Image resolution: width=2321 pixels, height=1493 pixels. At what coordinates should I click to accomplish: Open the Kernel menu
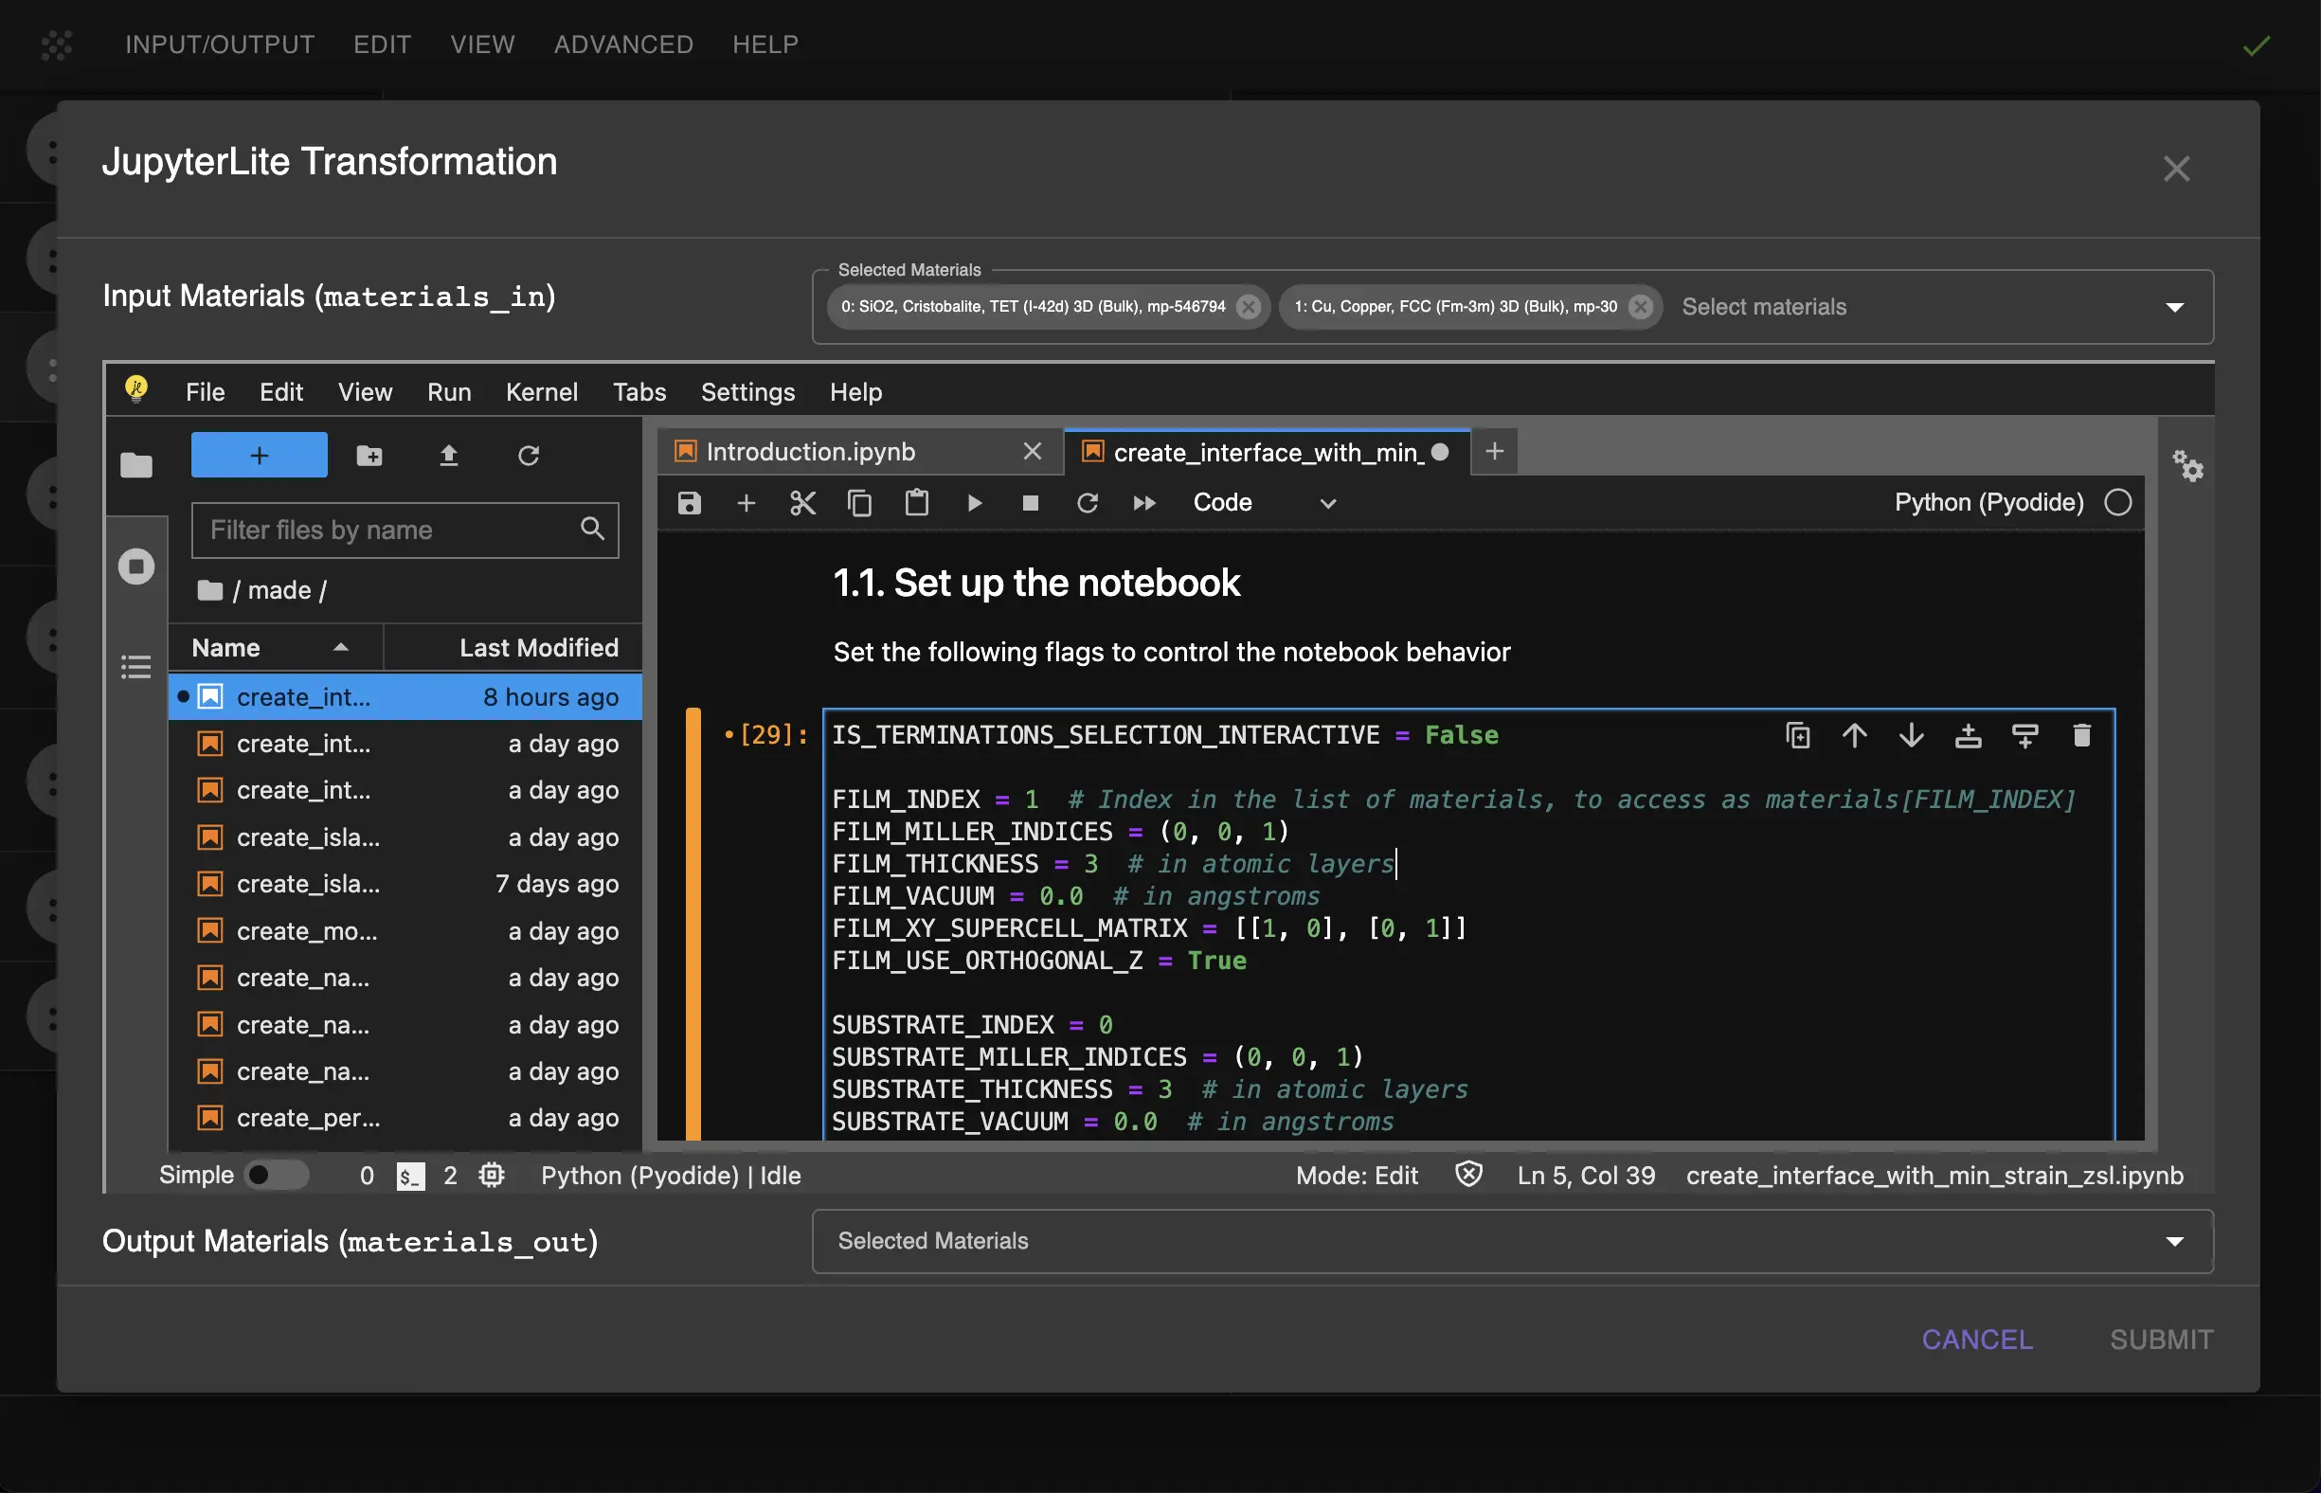point(541,391)
